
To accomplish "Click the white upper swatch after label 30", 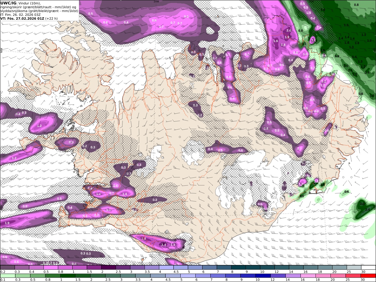I will point(368,268).
